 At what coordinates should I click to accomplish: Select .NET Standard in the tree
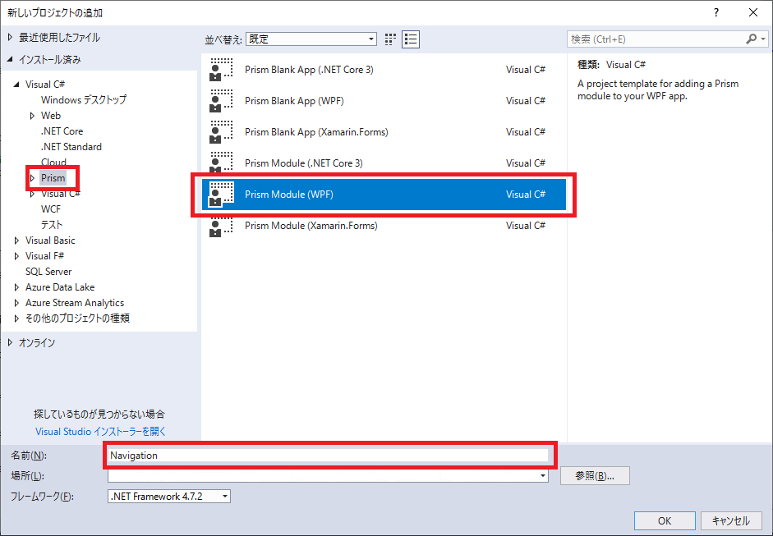71,147
